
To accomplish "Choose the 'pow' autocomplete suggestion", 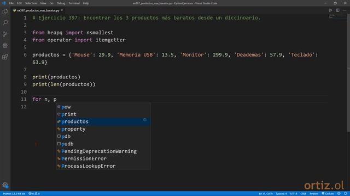I will pos(103,107).
